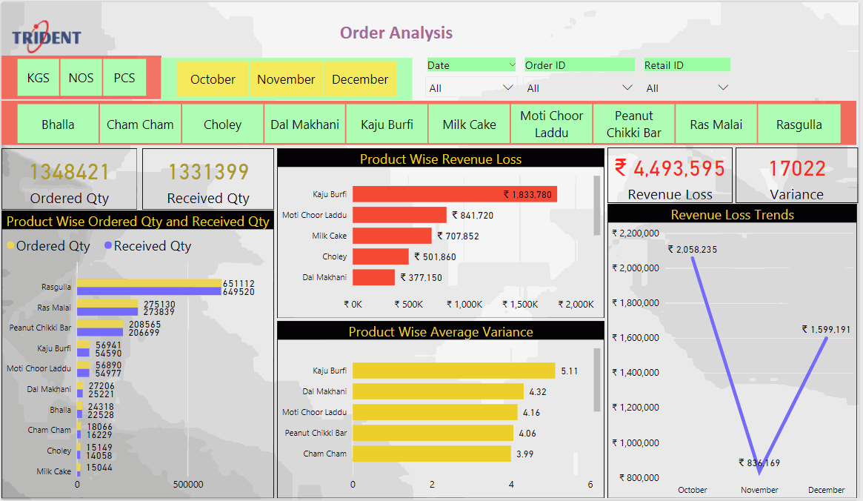Toggle the KGS unit filter
Image resolution: width=863 pixels, height=501 pixels.
pos(38,78)
